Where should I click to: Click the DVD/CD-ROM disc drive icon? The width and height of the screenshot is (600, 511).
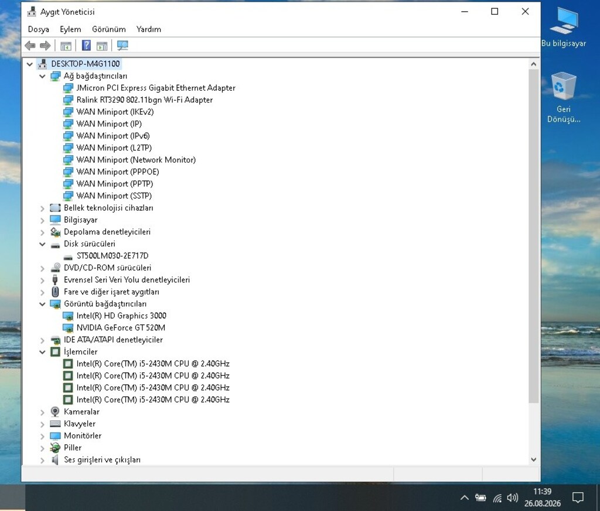(x=55, y=267)
